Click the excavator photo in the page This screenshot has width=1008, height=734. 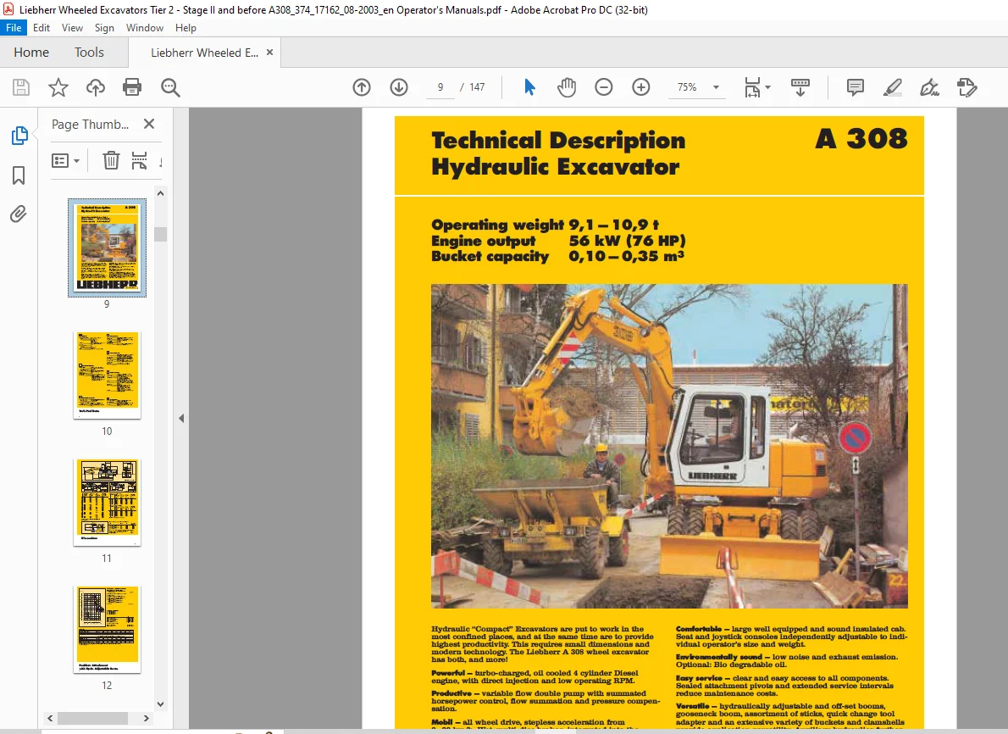point(669,446)
